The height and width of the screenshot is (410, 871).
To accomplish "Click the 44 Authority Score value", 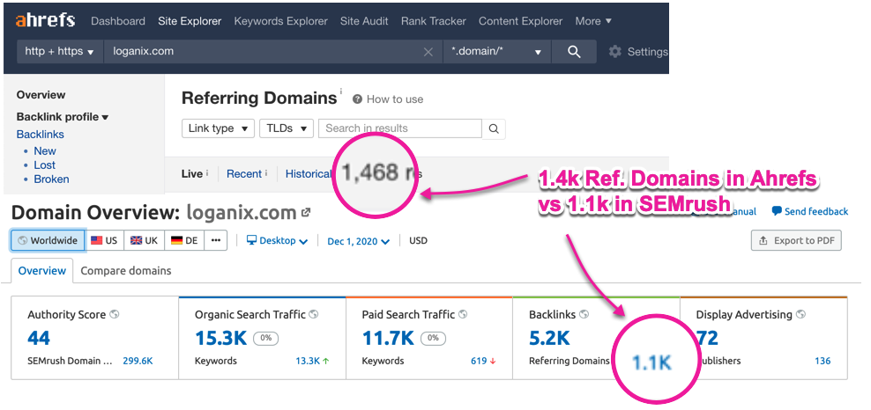I will coord(39,338).
